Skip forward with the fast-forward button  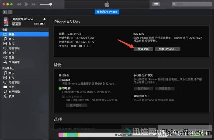tap(33, 4)
